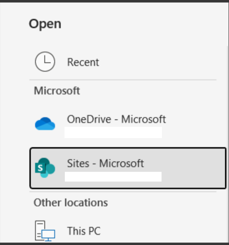
Task: Click the Recent clock icon
Action: (45, 62)
